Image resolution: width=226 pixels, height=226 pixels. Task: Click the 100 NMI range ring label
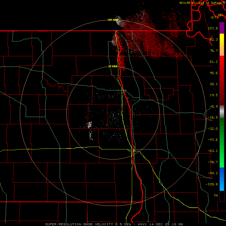(113, 20)
